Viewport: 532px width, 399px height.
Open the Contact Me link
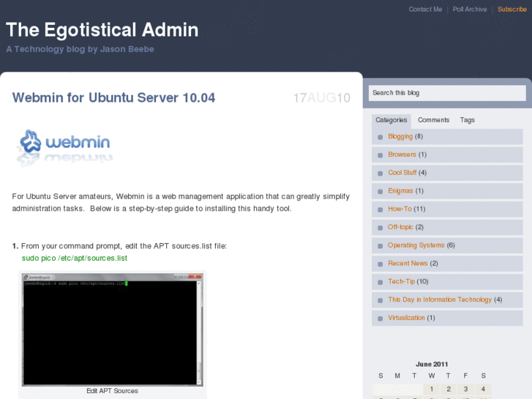(425, 10)
